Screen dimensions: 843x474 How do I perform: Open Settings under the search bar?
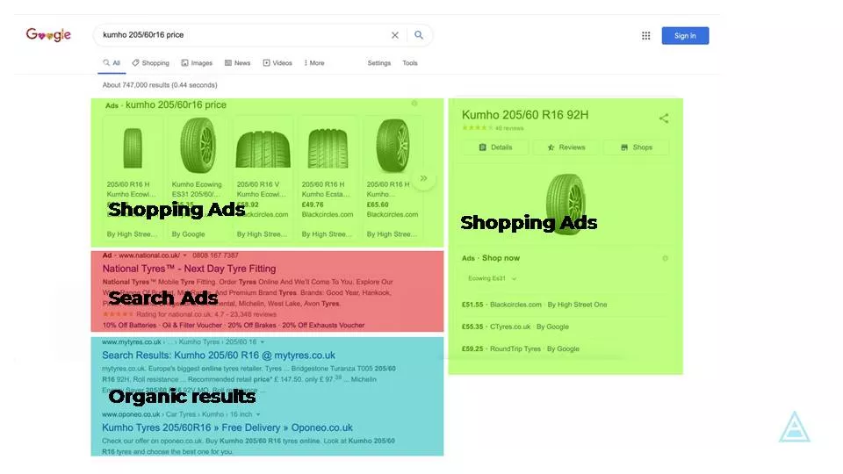point(379,63)
